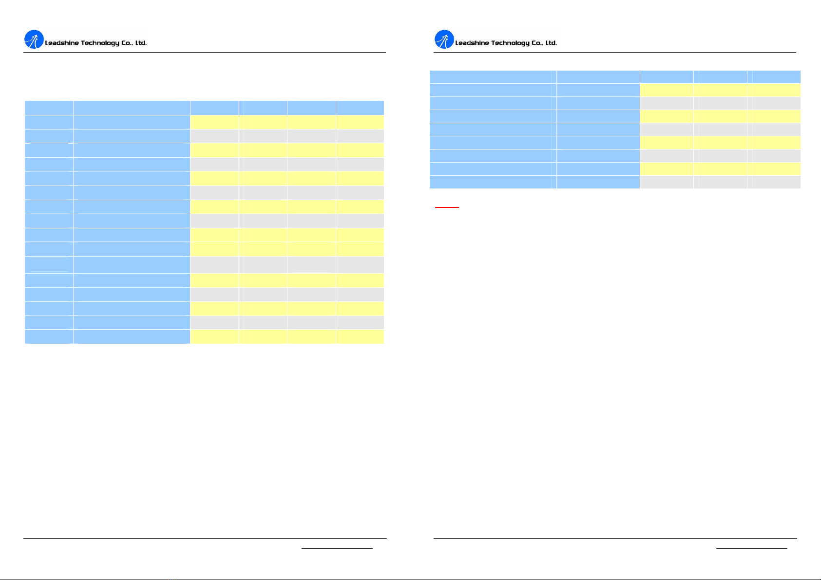Click the wide second header cell, left table
821x580 pixels.
pyautogui.click(x=132, y=108)
